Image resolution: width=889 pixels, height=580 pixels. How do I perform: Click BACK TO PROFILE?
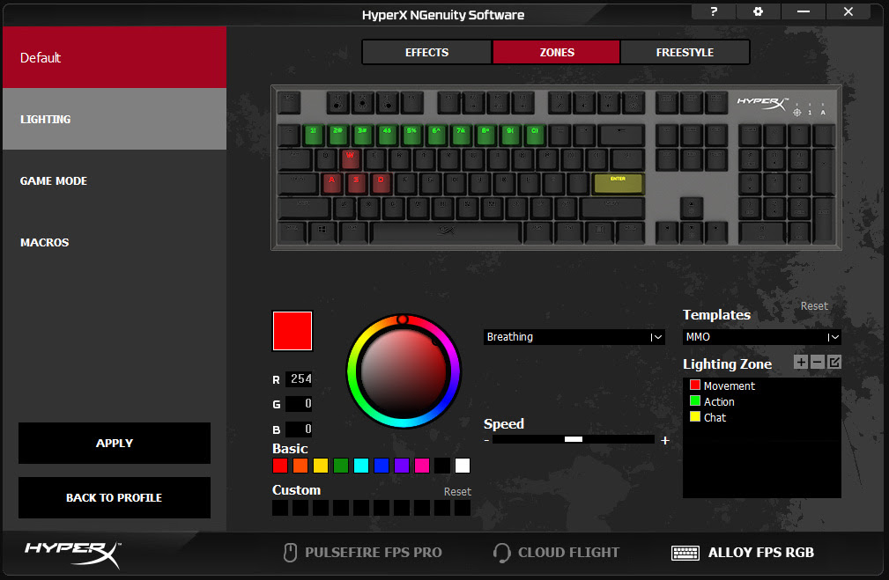point(114,497)
